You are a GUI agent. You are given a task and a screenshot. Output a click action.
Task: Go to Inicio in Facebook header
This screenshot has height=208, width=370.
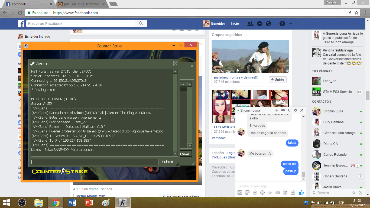click(x=235, y=24)
